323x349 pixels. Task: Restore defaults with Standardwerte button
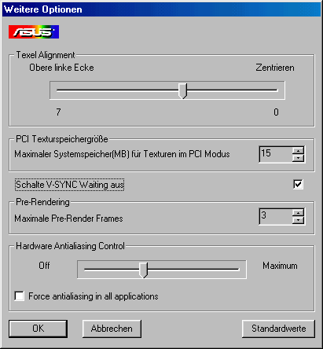point(278,329)
